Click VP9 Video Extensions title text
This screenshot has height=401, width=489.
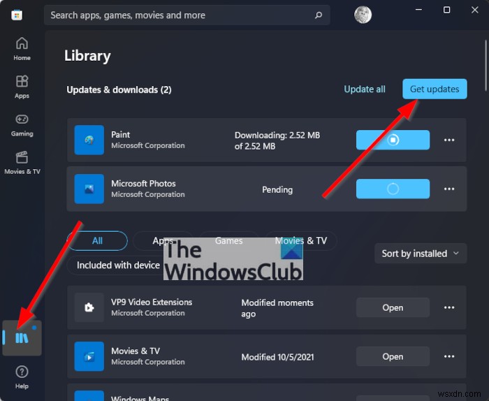pyautogui.click(x=152, y=302)
